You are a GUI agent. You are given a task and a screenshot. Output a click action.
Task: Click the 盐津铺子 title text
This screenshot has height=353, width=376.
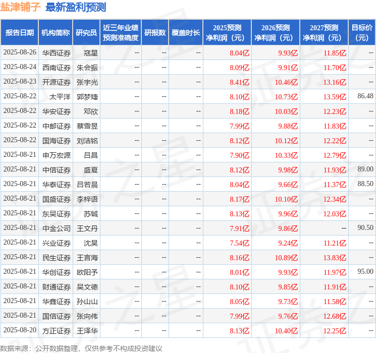[x=20, y=7]
